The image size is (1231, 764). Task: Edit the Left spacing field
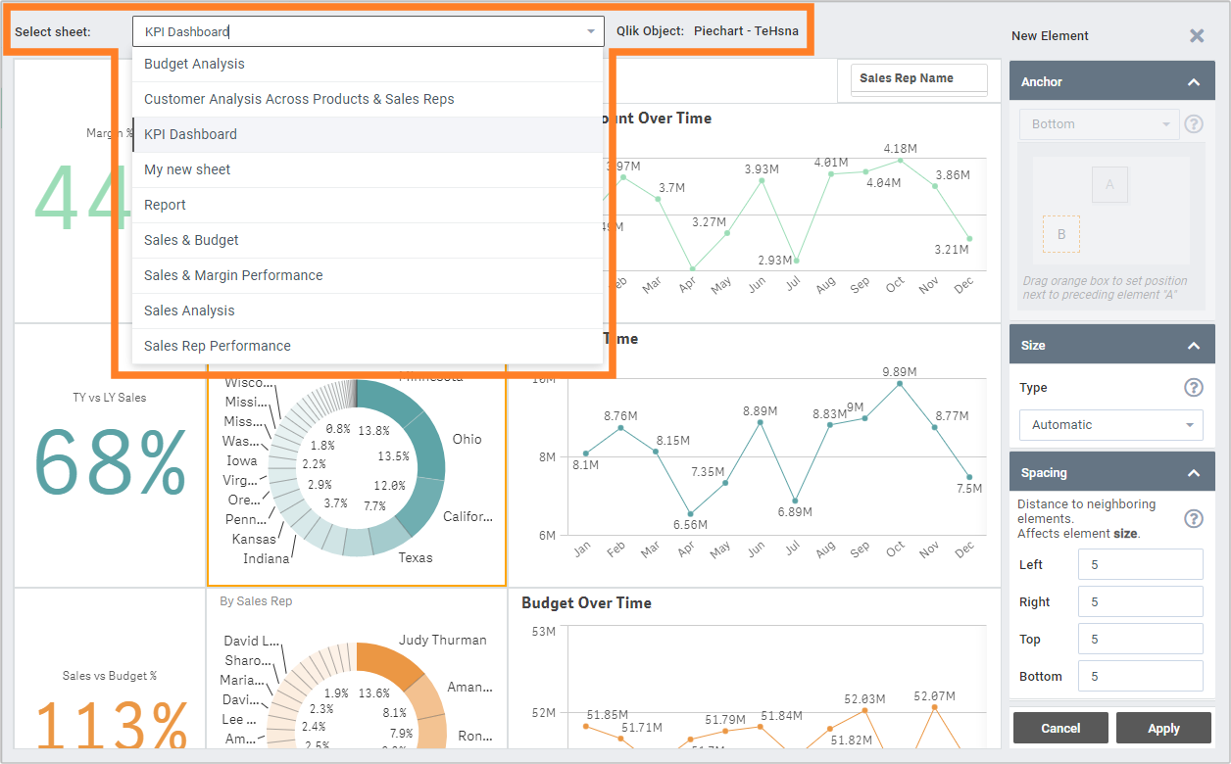point(1140,564)
